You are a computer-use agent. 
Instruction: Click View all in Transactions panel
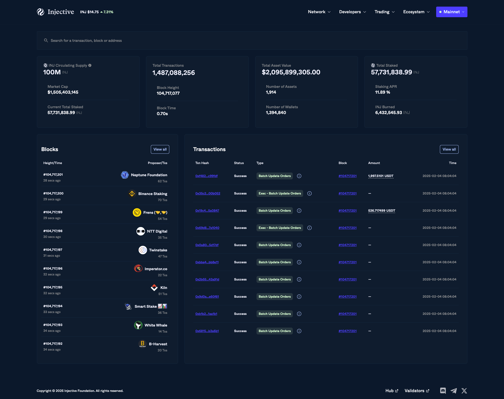(449, 149)
